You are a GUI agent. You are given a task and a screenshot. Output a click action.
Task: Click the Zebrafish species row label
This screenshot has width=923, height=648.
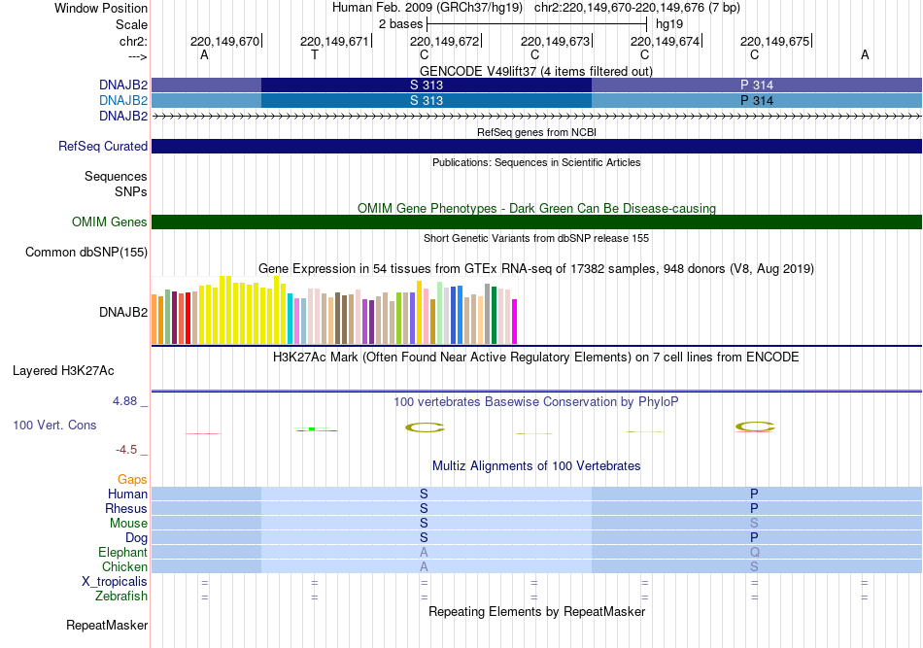121,597
